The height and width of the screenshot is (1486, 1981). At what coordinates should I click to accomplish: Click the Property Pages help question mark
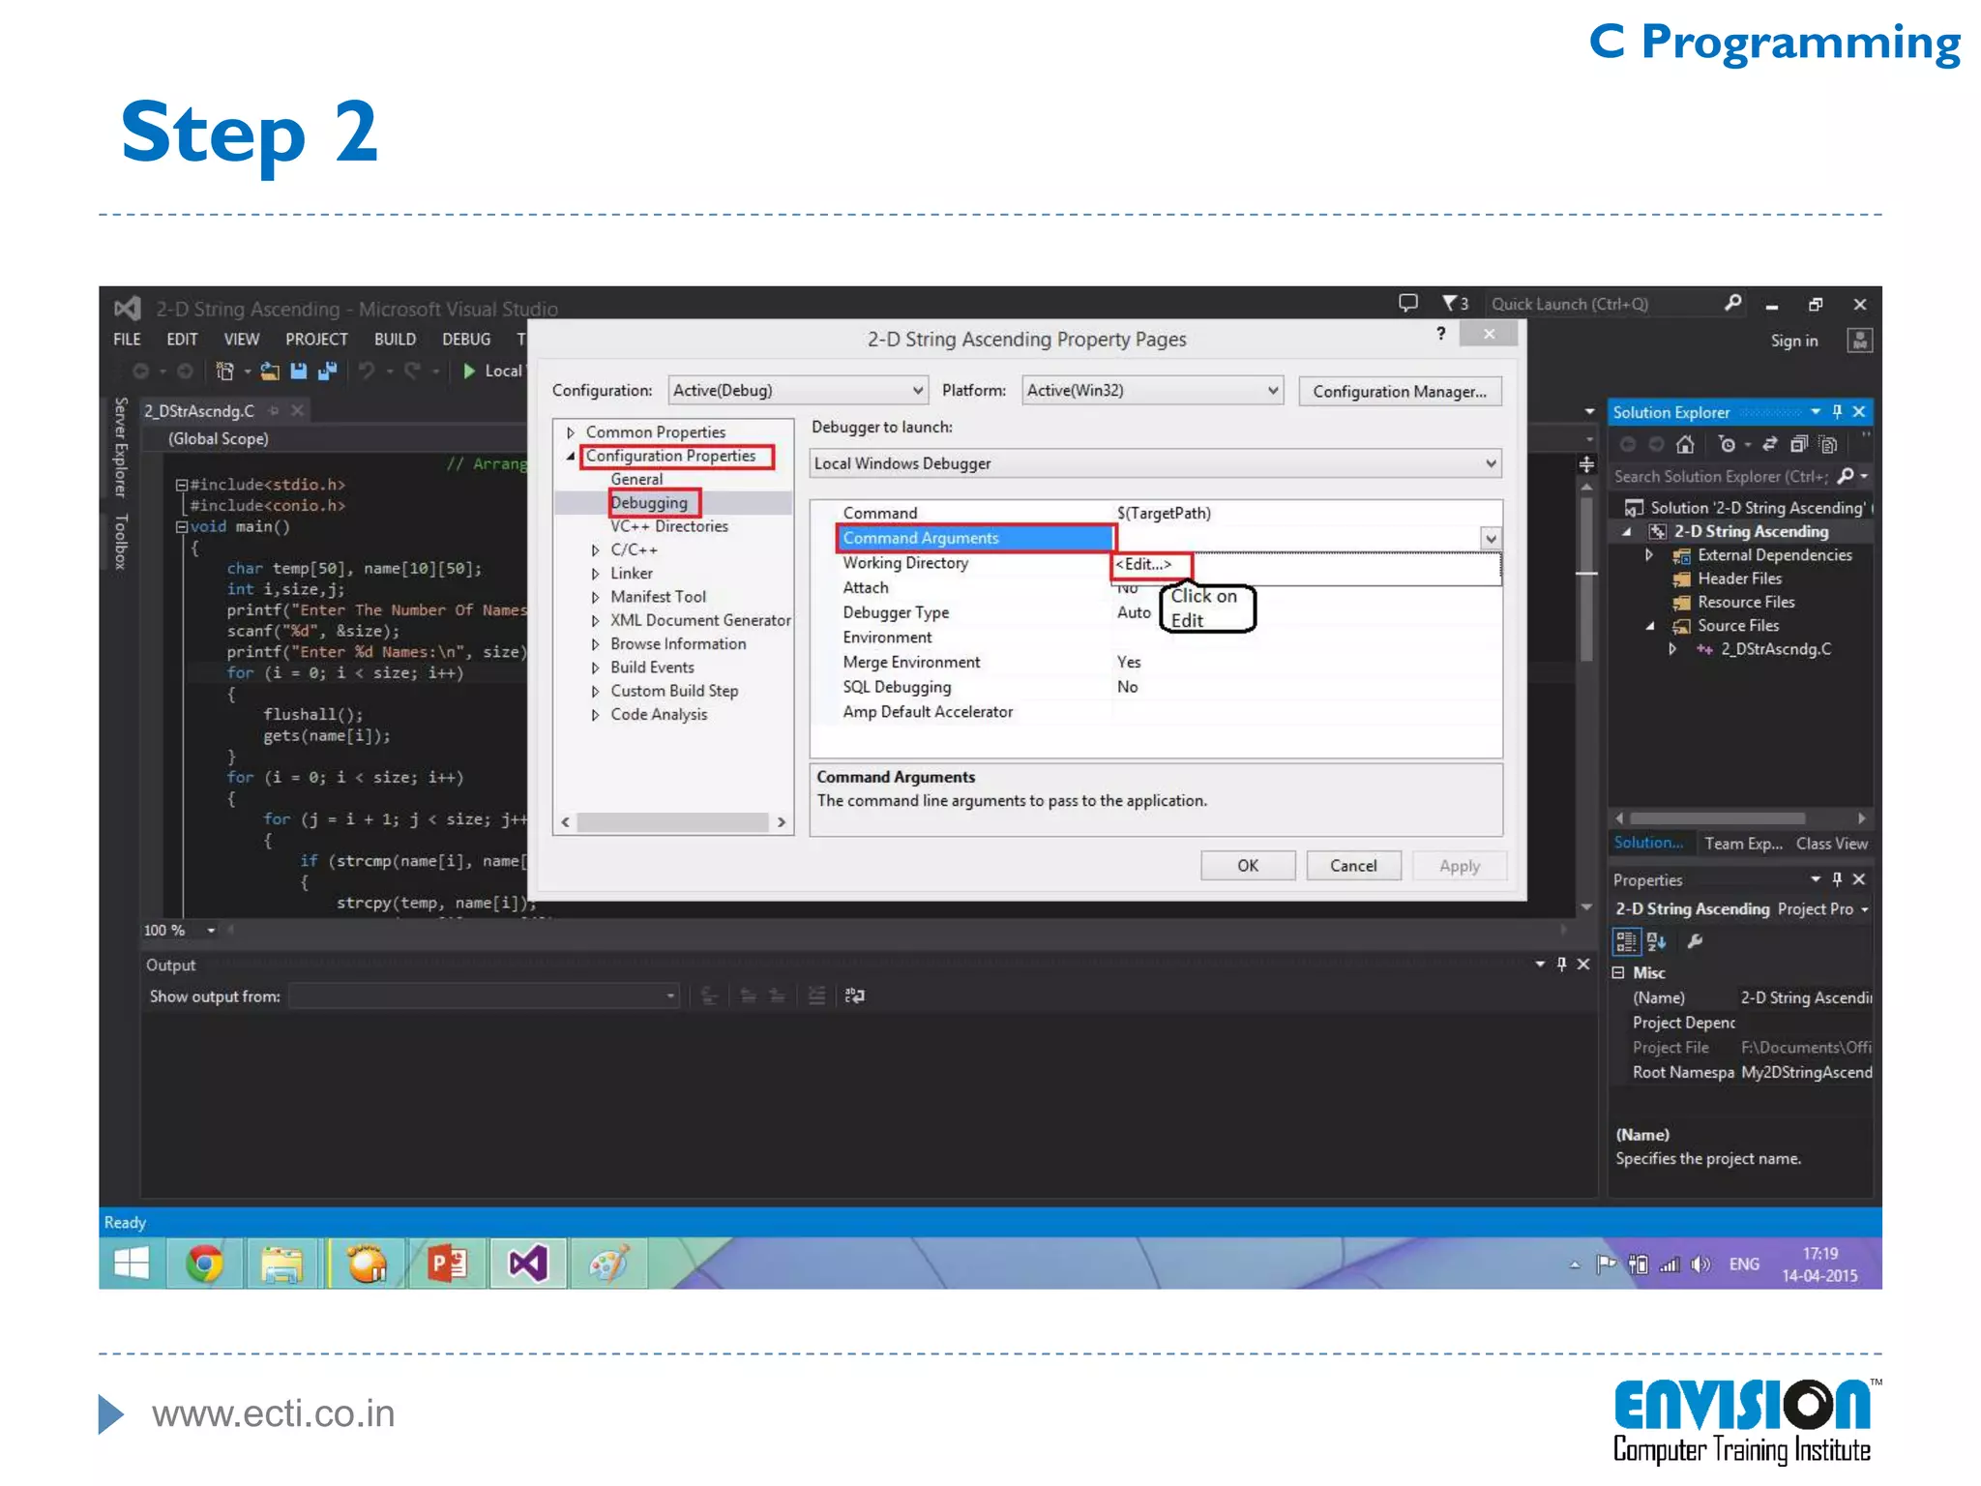(x=1441, y=334)
